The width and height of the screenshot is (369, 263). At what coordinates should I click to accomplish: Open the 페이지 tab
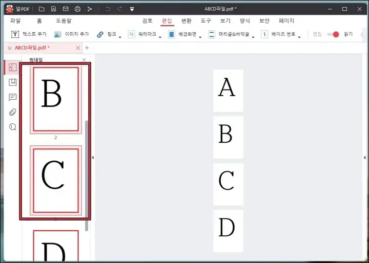pyautogui.click(x=286, y=20)
